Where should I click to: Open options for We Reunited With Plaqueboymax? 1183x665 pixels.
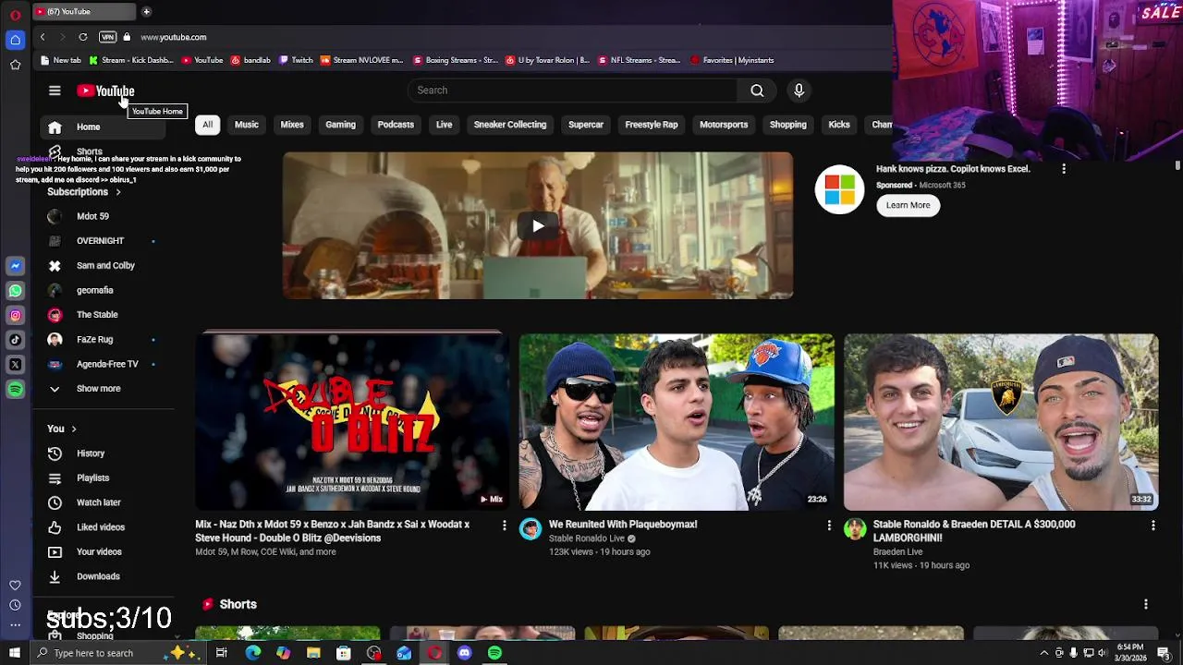click(x=829, y=525)
